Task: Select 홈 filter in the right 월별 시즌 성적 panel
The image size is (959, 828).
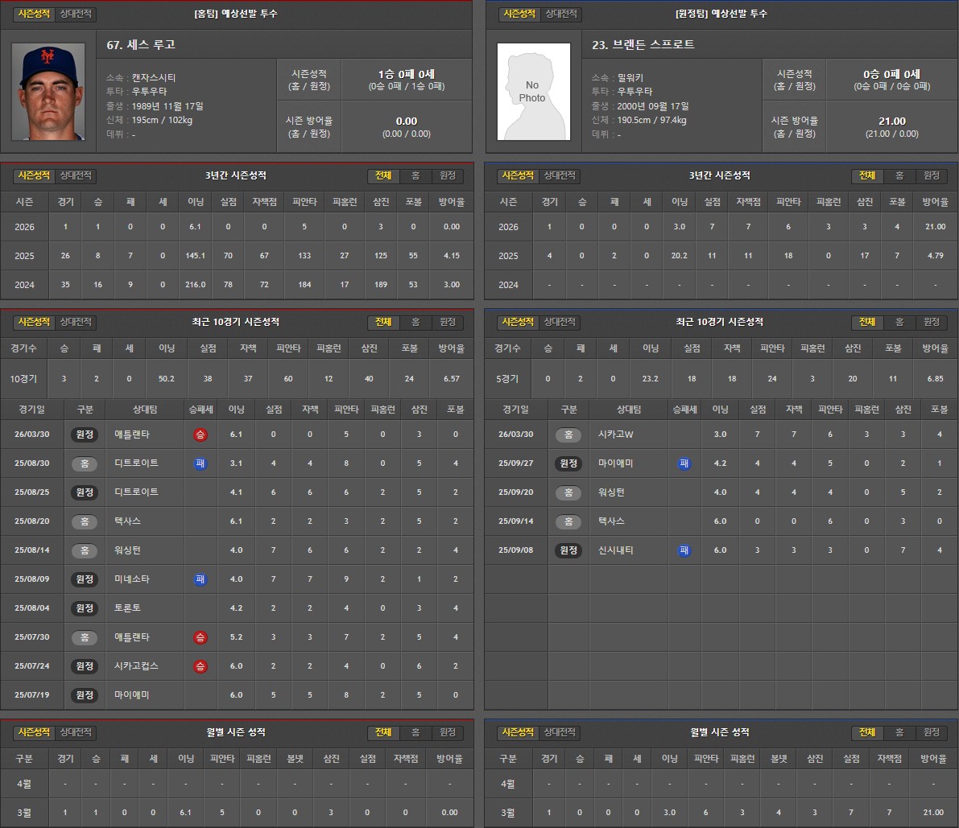Action: coord(899,733)
